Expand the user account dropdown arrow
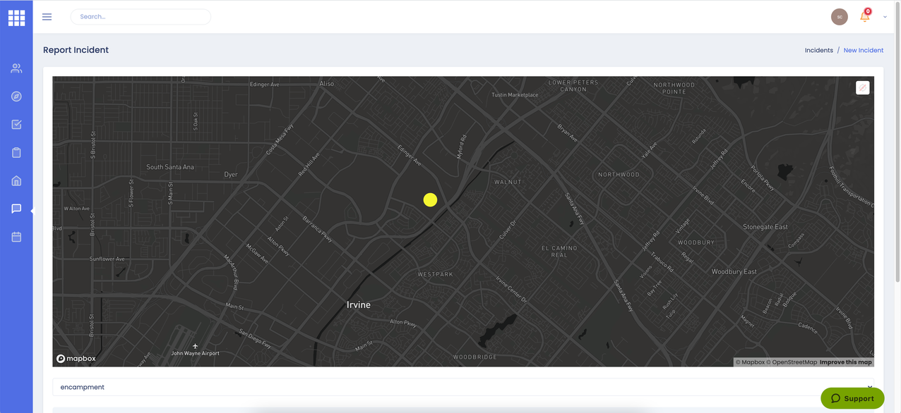This screenshot has height=413, width=901. [885, 18]
